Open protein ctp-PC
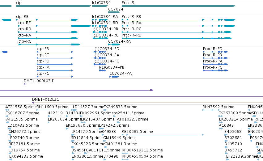This screenshot has width=263, height=161. pos(43,74)
